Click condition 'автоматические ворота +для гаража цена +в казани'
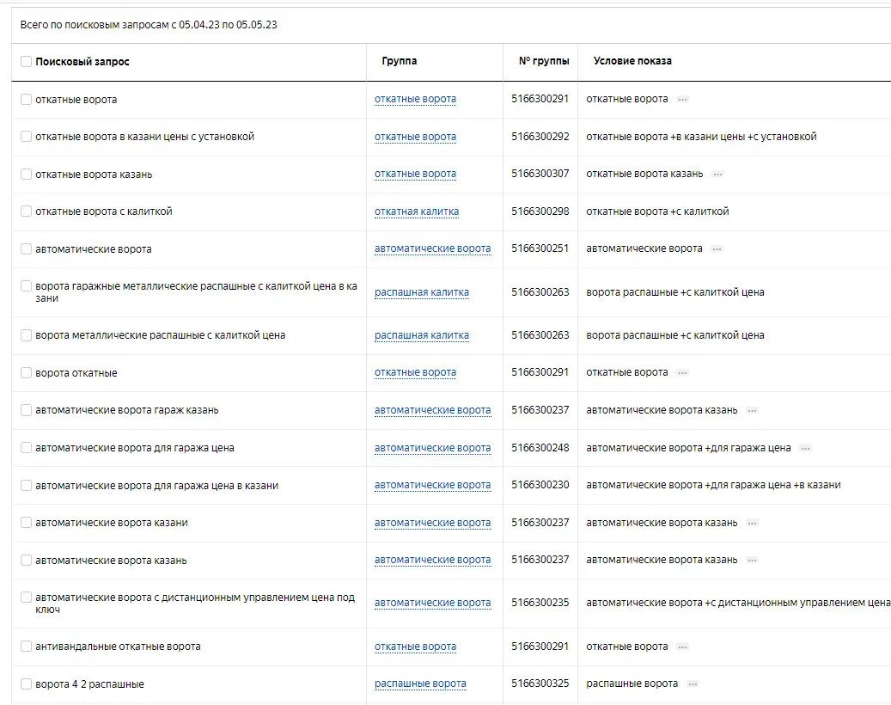 pyautogui.click(x=713, y=485)
